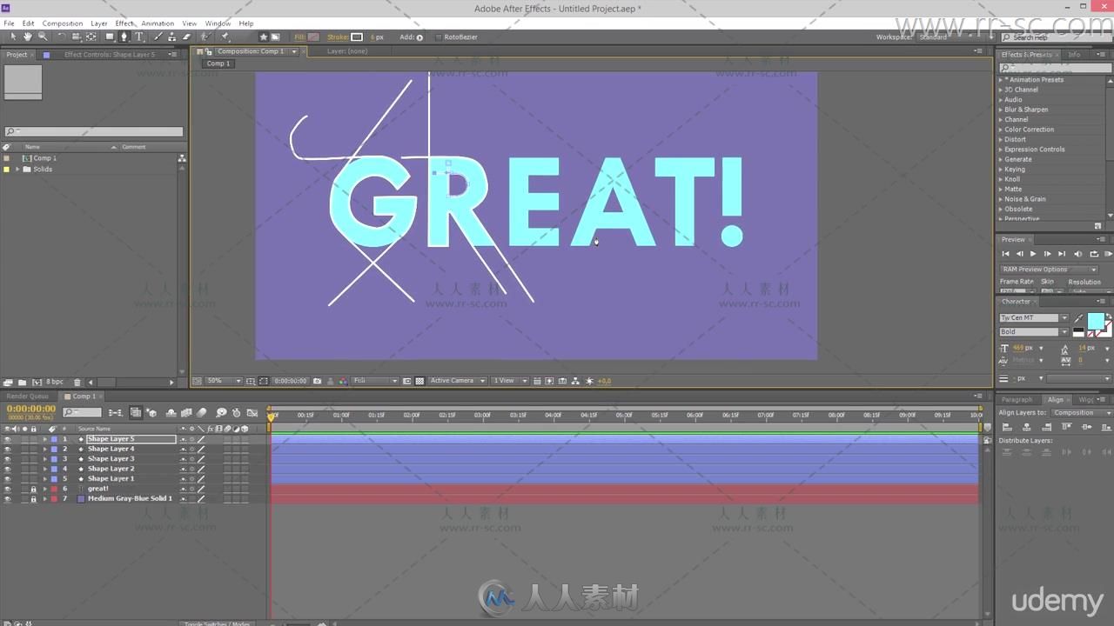Jump to first frame in Preview

tap(1005, 254)
